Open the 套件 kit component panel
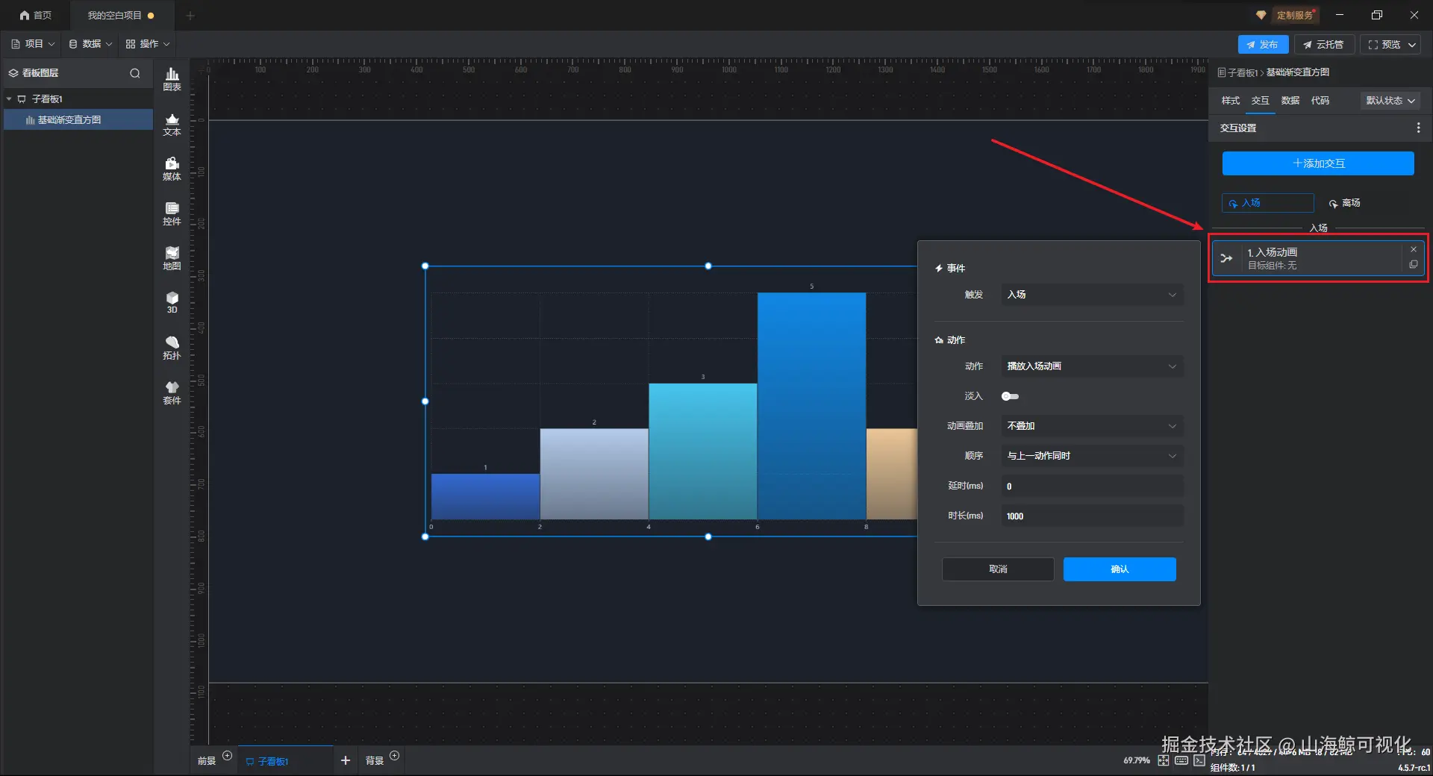 [172, 392]
